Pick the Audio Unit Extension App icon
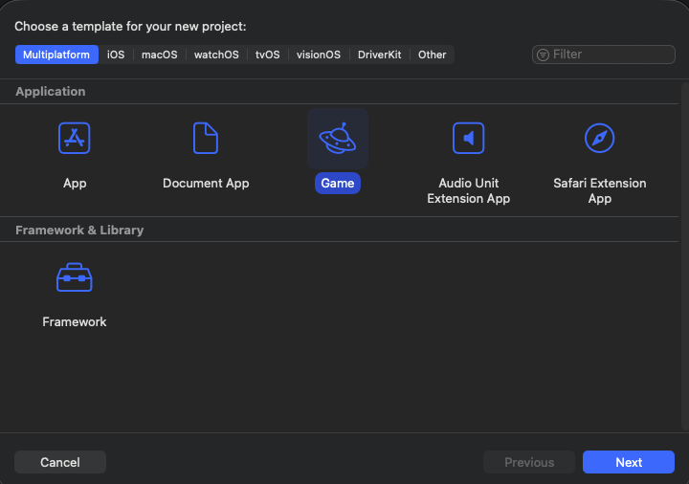The image size is (689, 484). [x=468, y=138]
